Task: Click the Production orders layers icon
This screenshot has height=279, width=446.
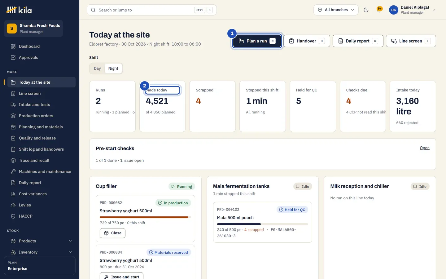Action: (13, 116)
